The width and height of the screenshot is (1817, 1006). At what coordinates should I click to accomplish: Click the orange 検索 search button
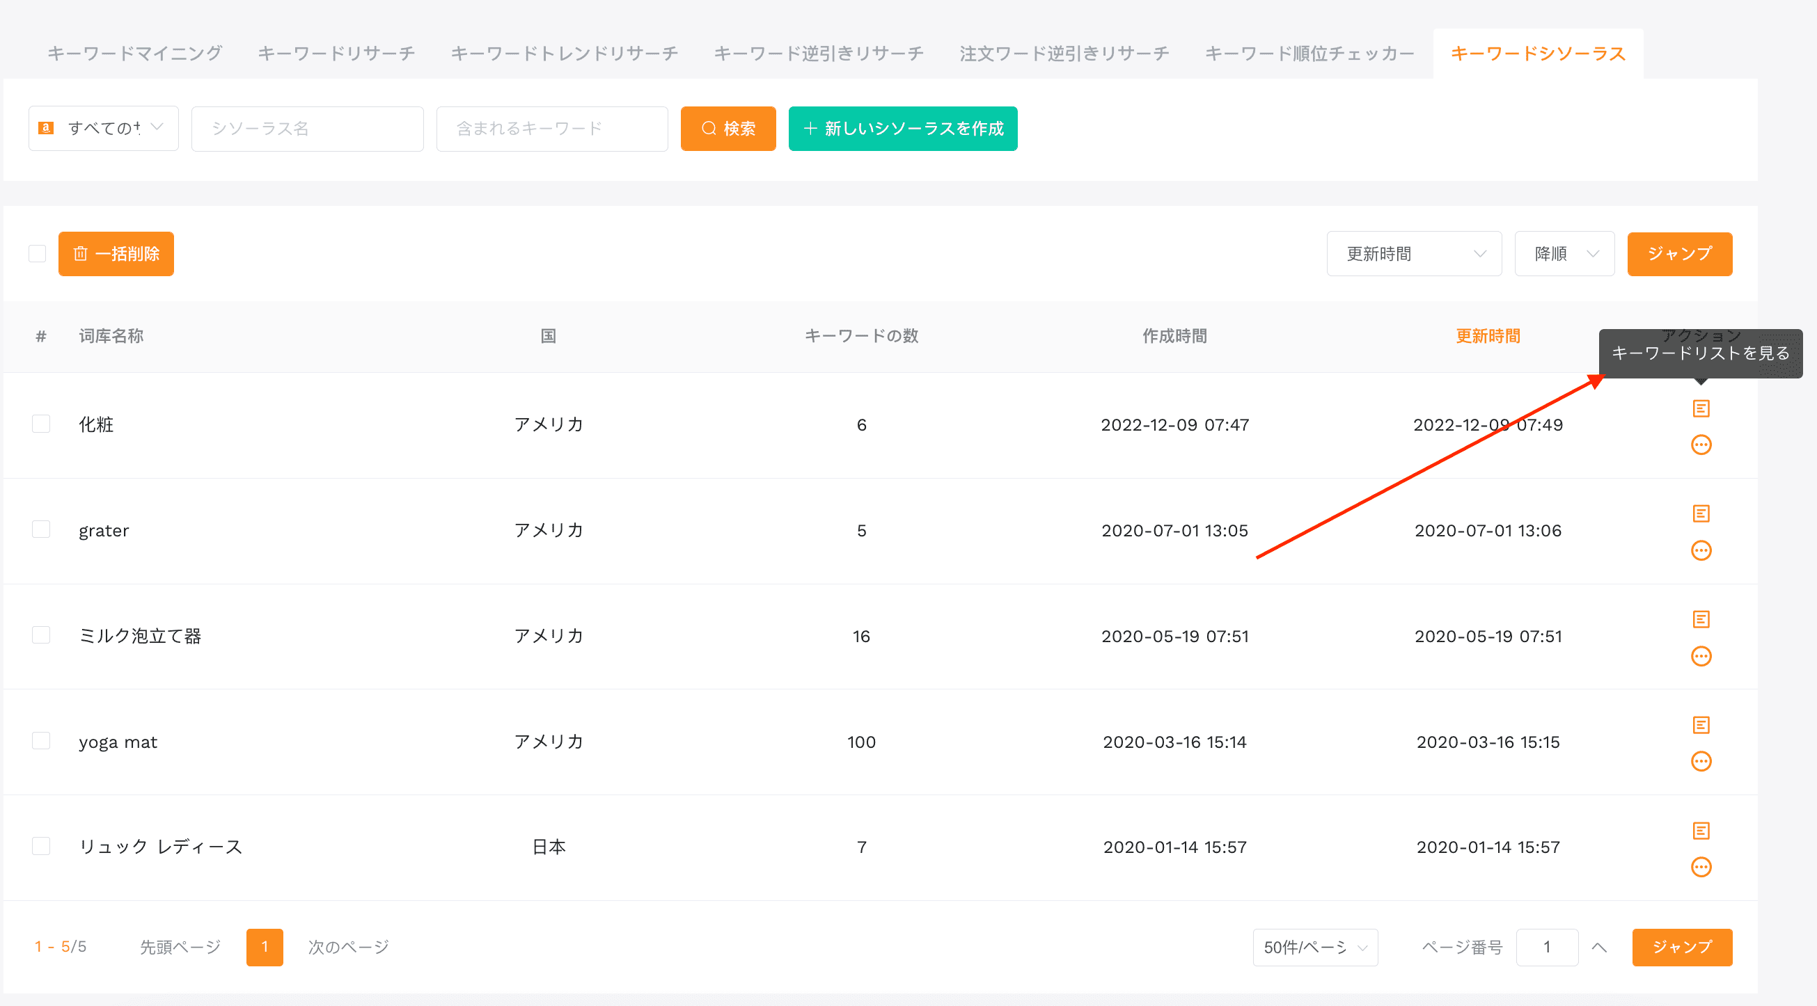tap(728, 128)
